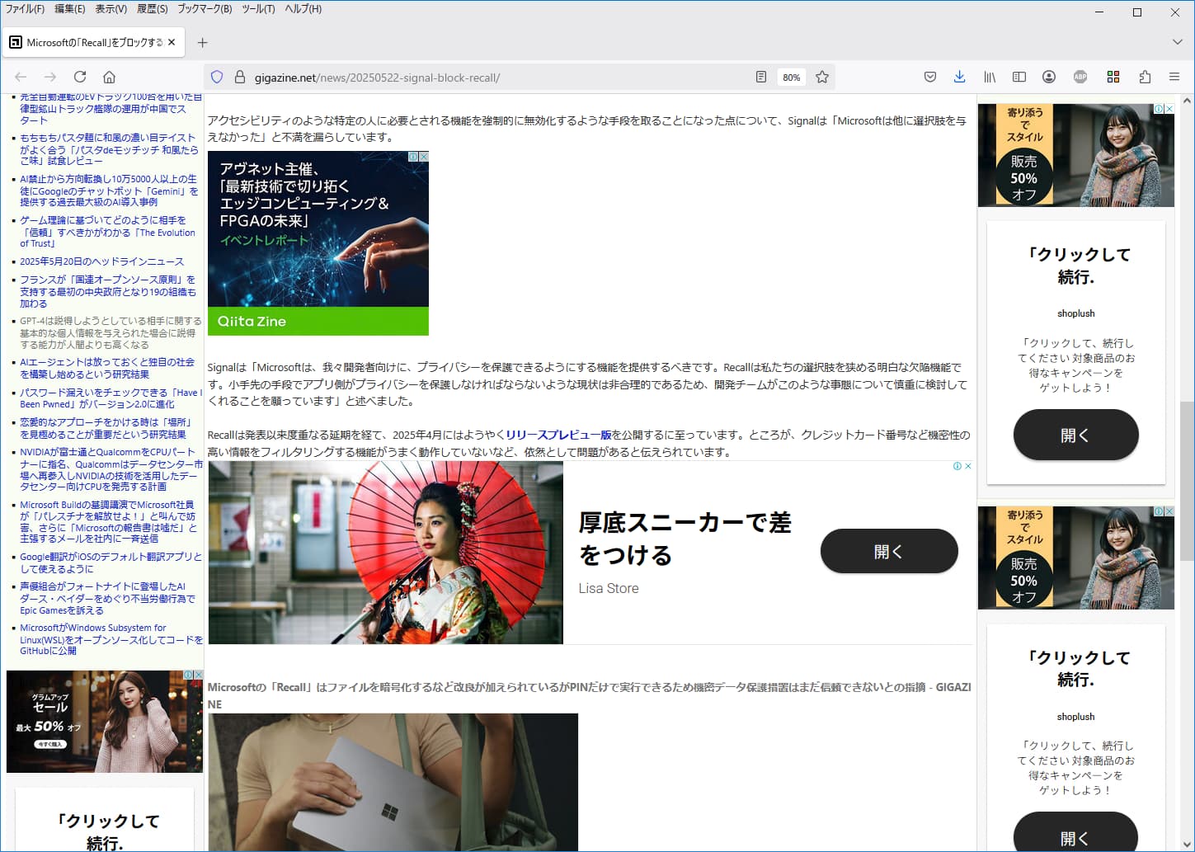Screen dimensions: 1195x852
Task: Open the Darth Vader Epic Games article
Action: (x=107, y=599)
